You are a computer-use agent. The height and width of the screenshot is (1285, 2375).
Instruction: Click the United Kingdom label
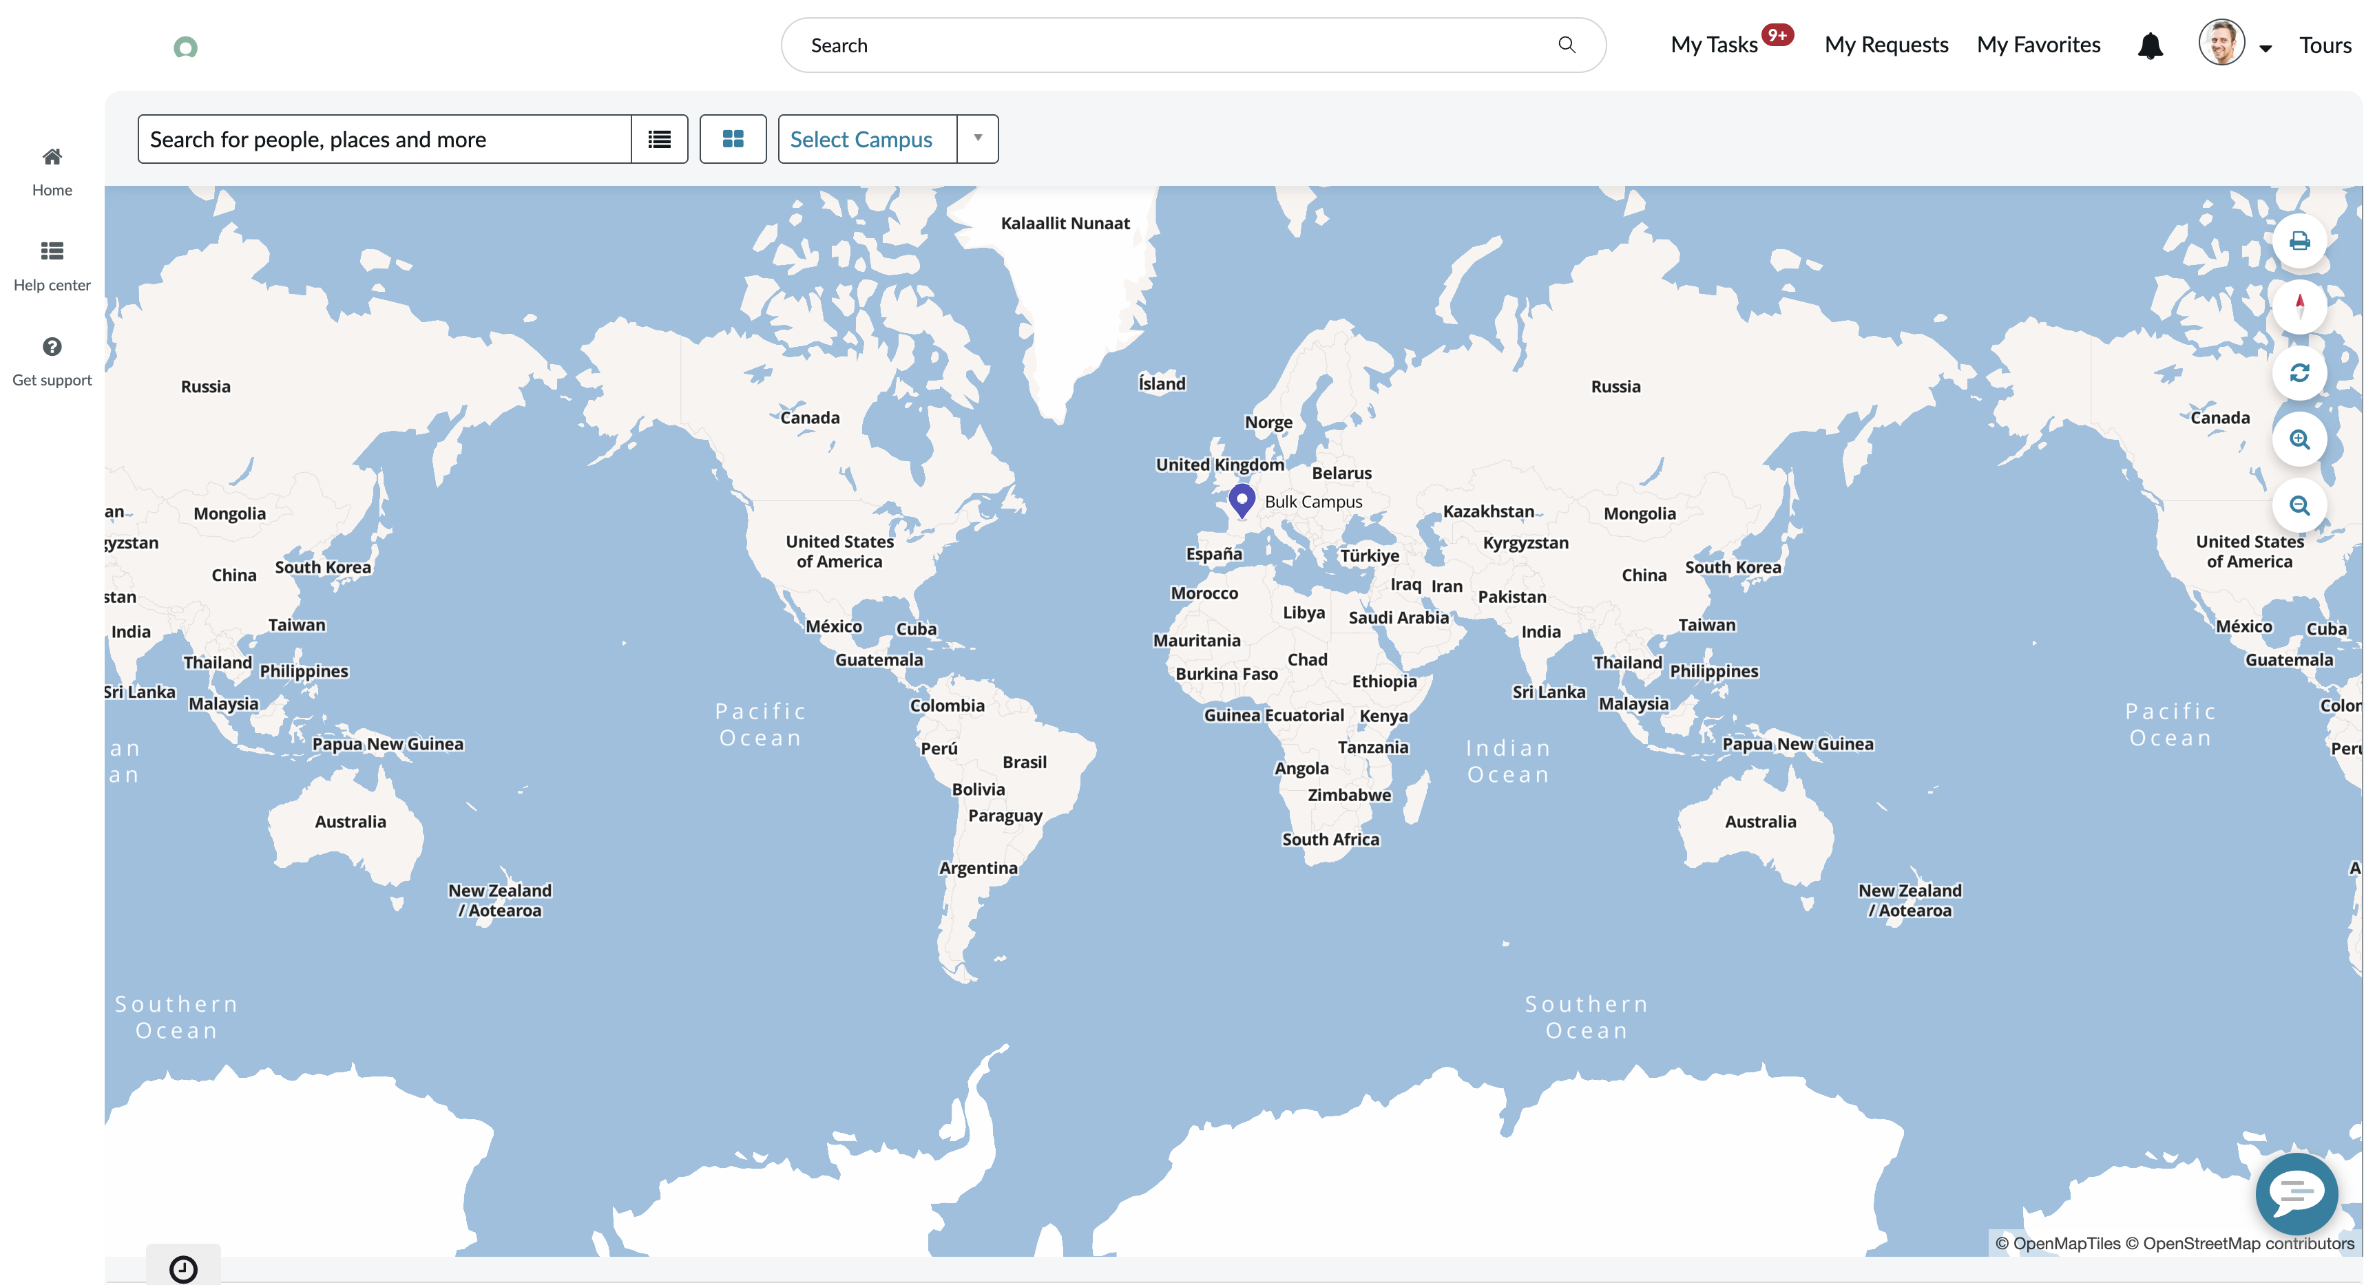[1220, 465]
